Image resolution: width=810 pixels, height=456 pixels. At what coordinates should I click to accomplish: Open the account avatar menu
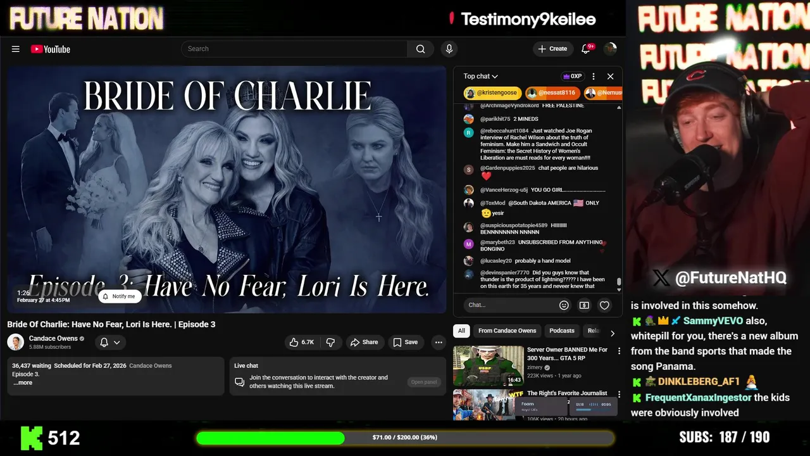point(610,49)
